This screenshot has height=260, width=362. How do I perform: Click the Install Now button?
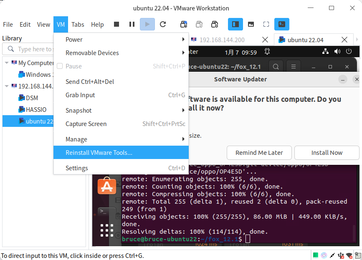click(x=327, y=153)
